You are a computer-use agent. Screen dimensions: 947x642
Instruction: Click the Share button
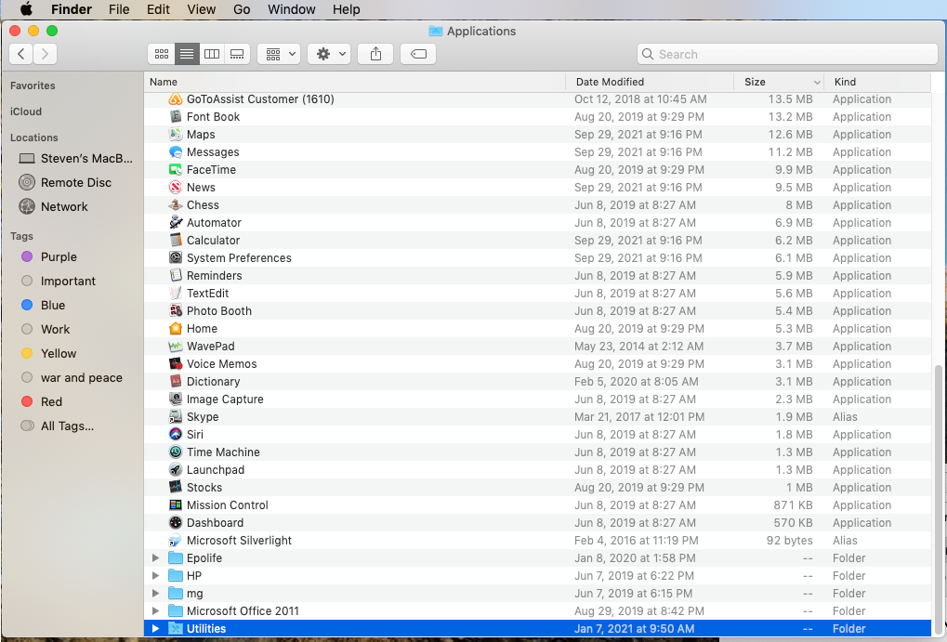click(375, 55)
